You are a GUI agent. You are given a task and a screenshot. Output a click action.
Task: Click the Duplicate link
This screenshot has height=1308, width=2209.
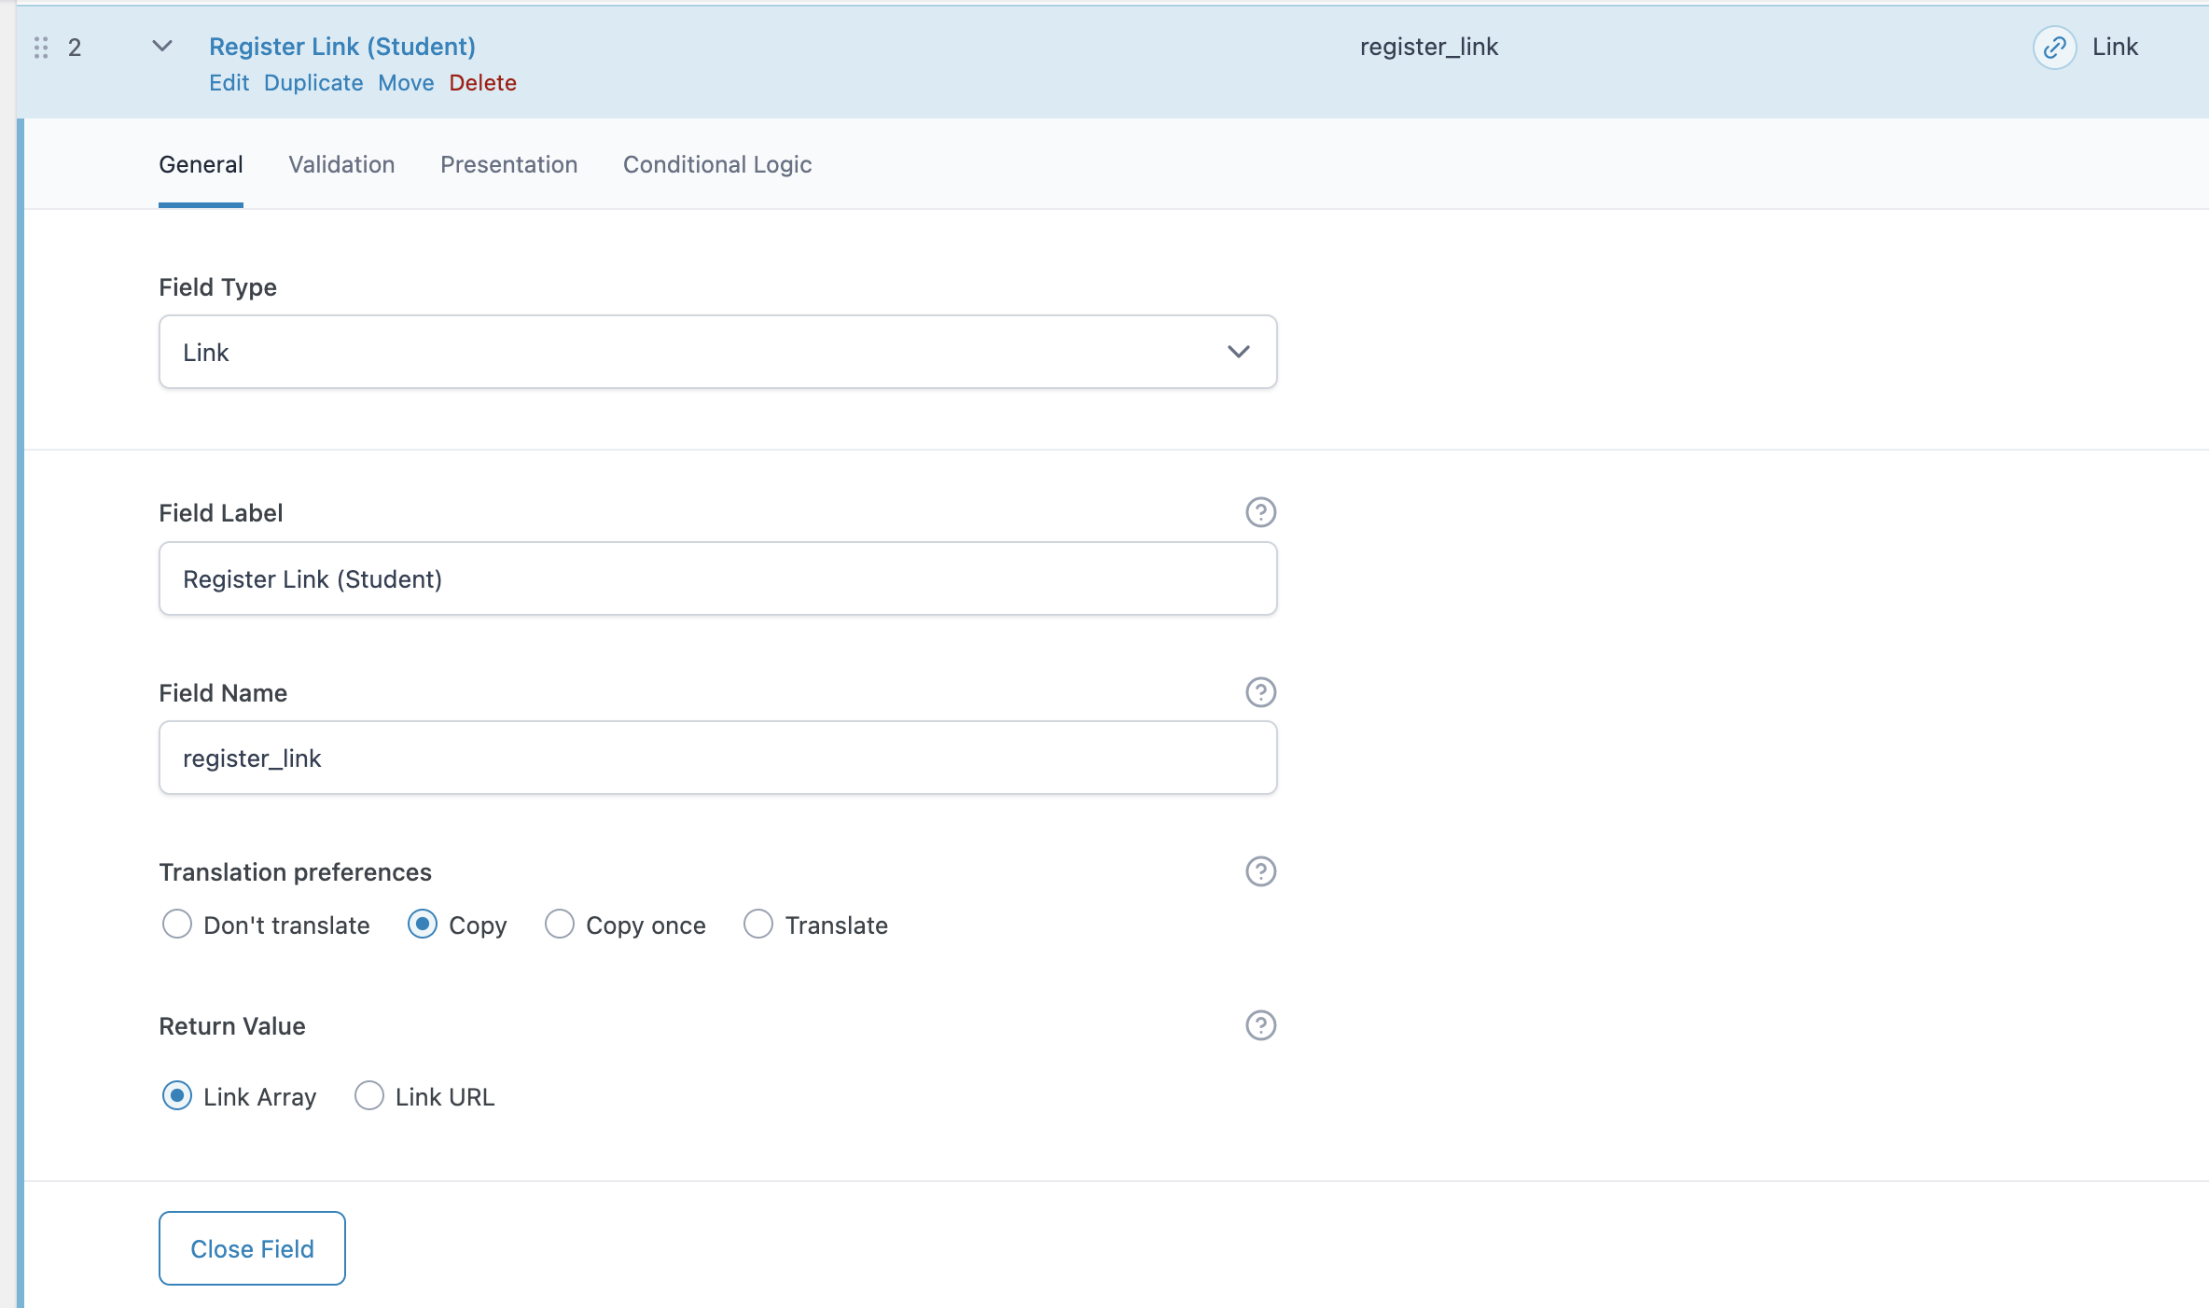[313, 83]
